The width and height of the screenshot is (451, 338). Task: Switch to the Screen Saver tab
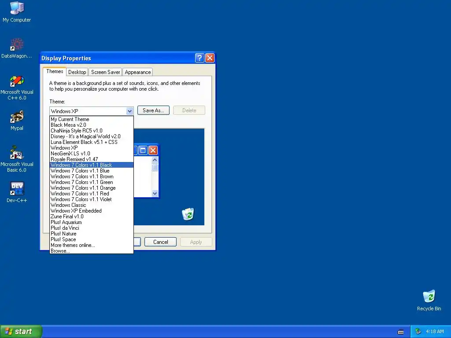point(106,72)
